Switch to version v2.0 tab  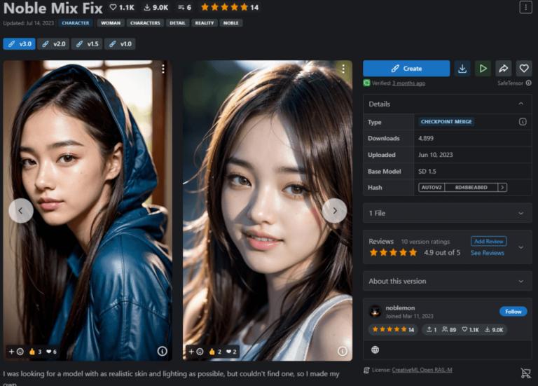53,43
